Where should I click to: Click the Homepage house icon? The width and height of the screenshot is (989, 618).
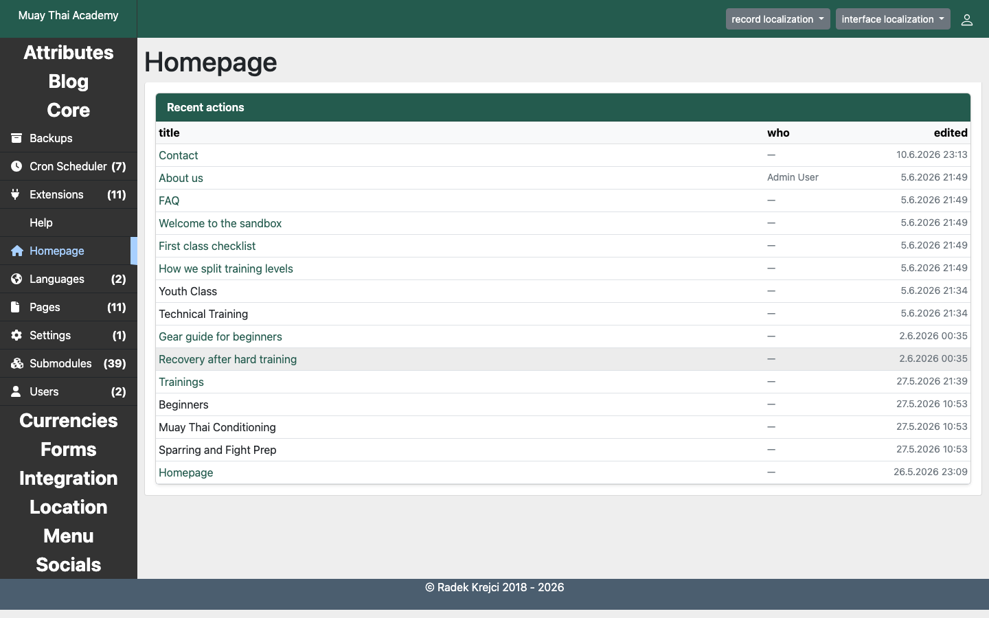click(16, 251)
